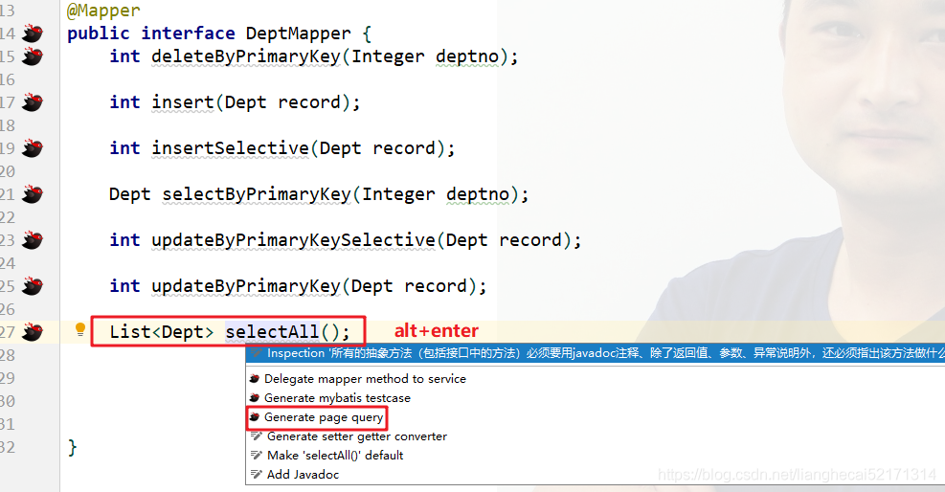
Task: Click MyBatis gutter icon on the updateByPrimaryKey(Dept record) line
Action: coord(33,286)
